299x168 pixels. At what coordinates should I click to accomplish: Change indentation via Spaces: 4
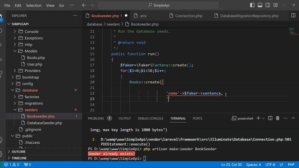(x=253, y=165)
